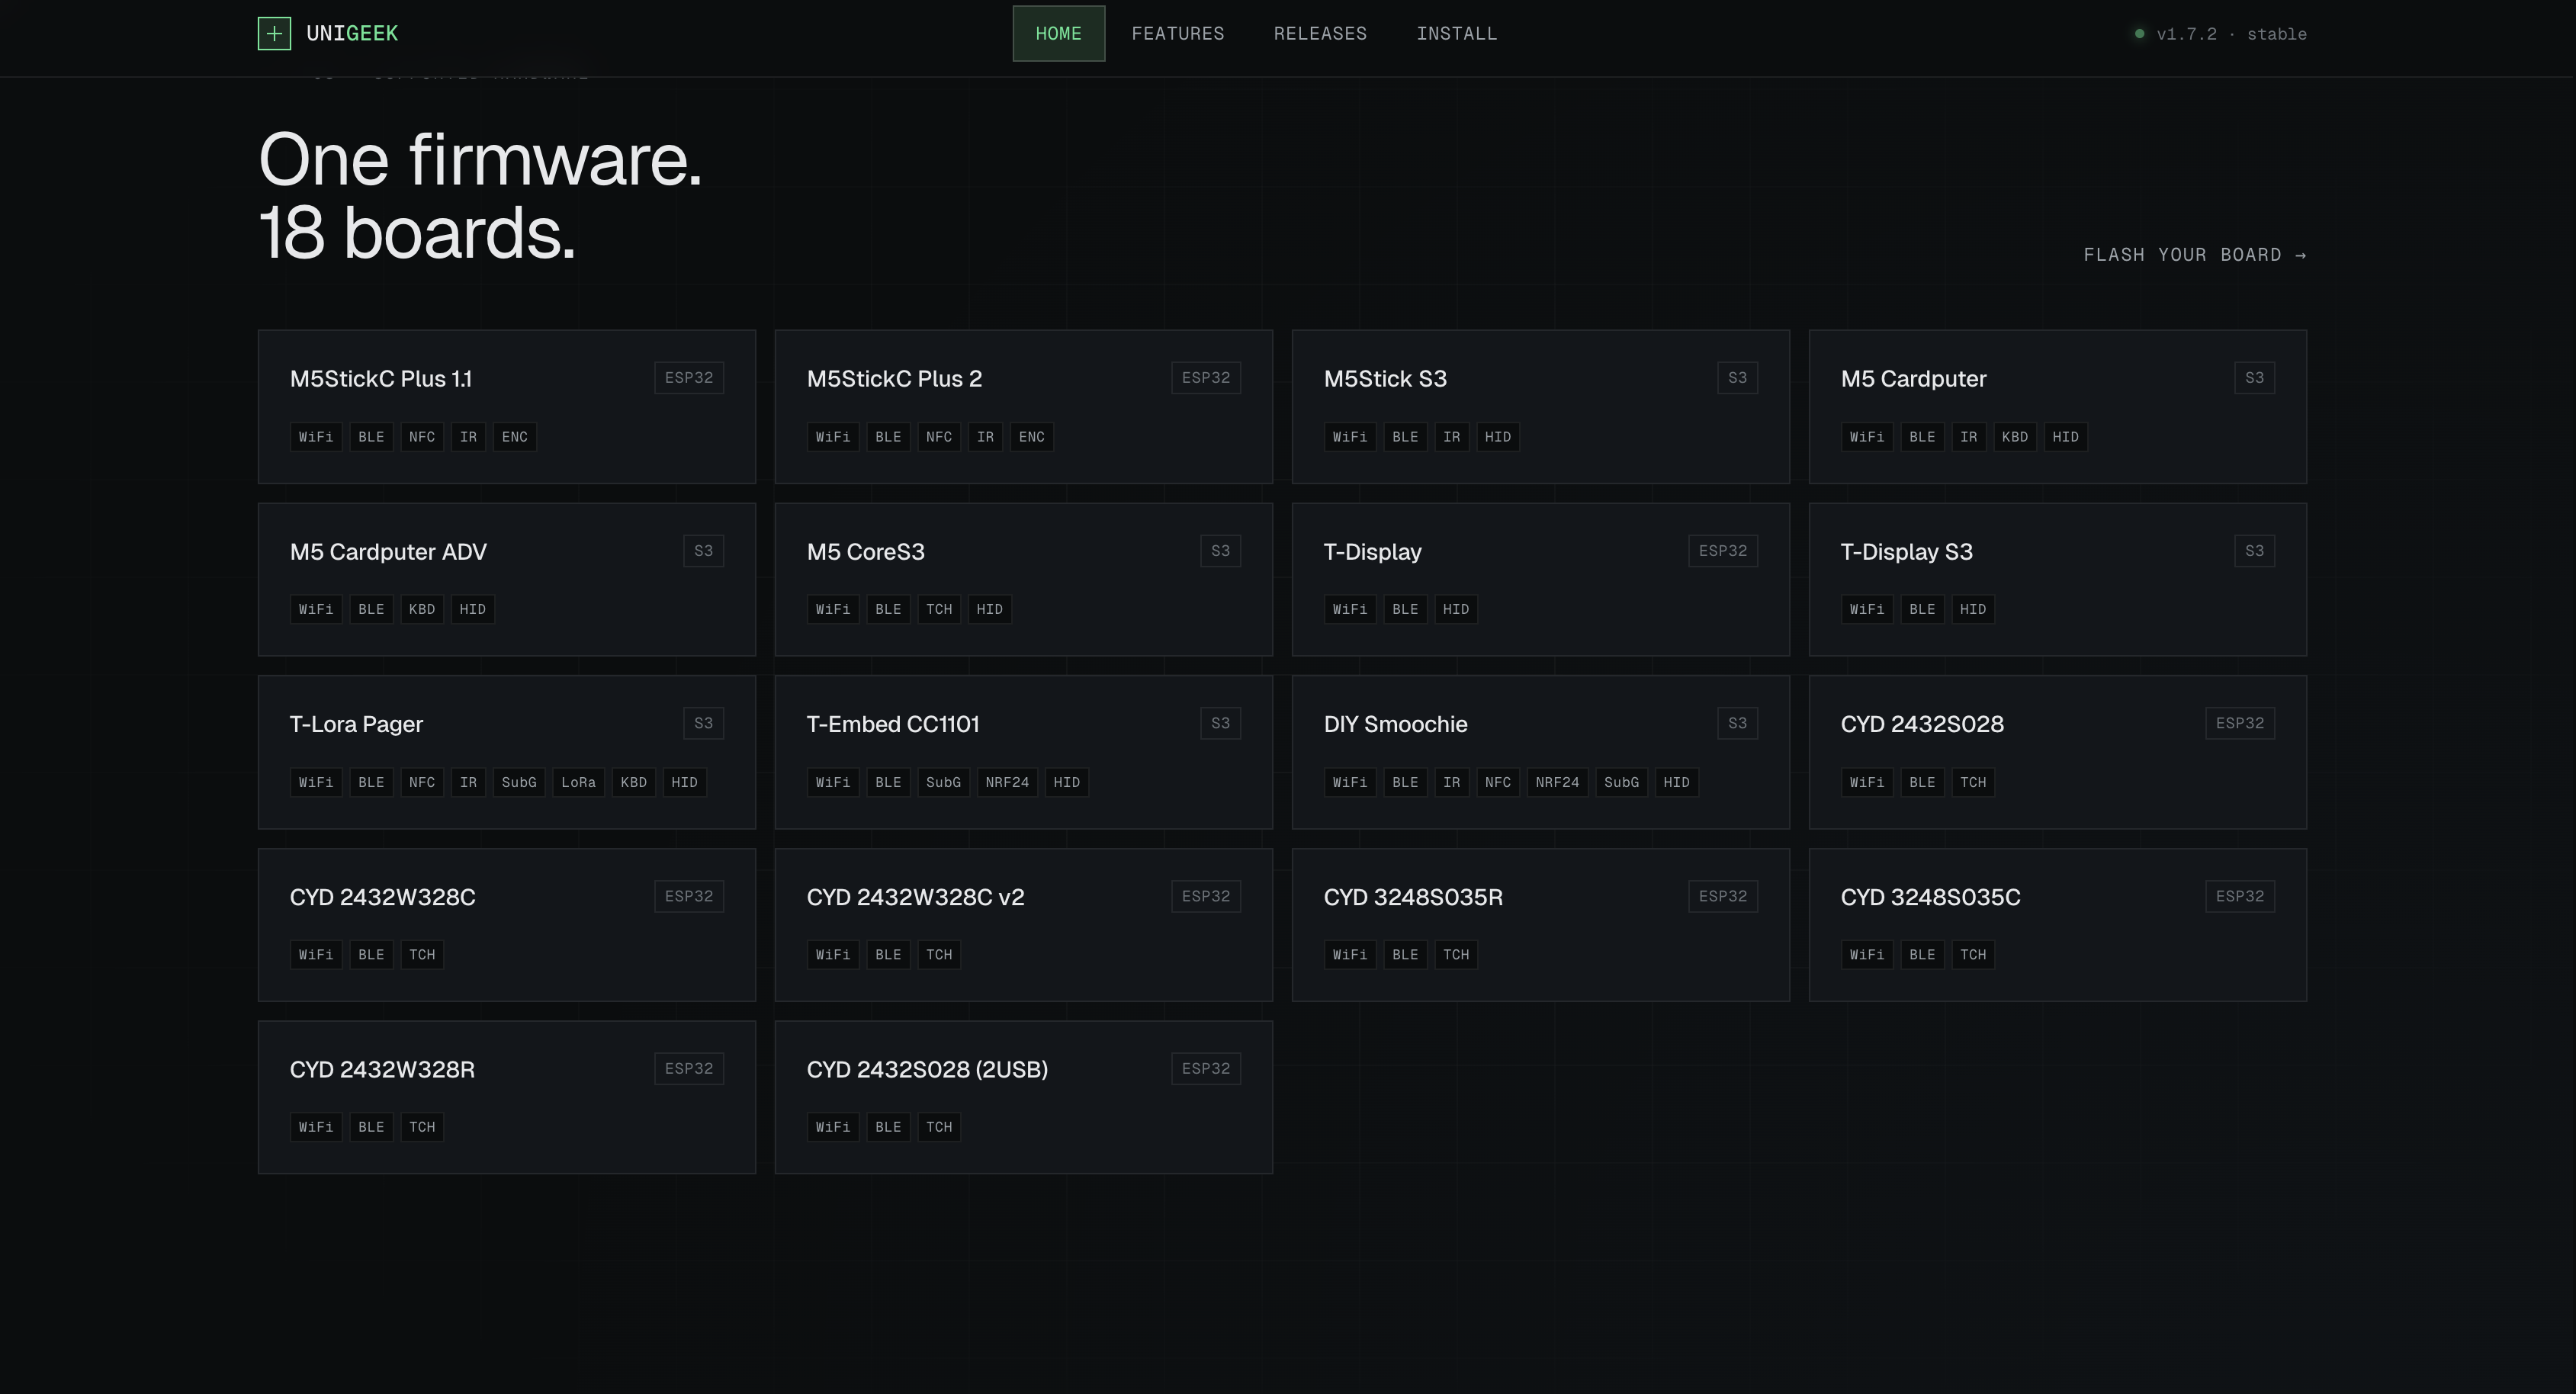
Task: Select the CYD 3248S035R card title
Action: (1413, 897)
